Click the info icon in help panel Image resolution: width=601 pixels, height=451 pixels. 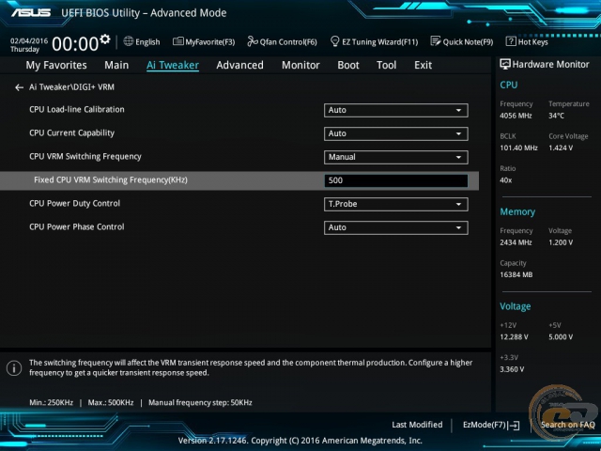(14, 368)
